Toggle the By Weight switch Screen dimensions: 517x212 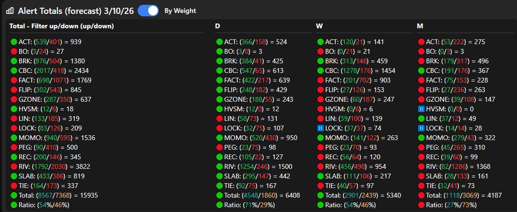click(x=148, y=11)
